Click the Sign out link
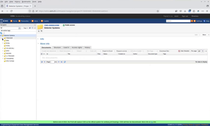210x126 pixels. tap(185, 16)
